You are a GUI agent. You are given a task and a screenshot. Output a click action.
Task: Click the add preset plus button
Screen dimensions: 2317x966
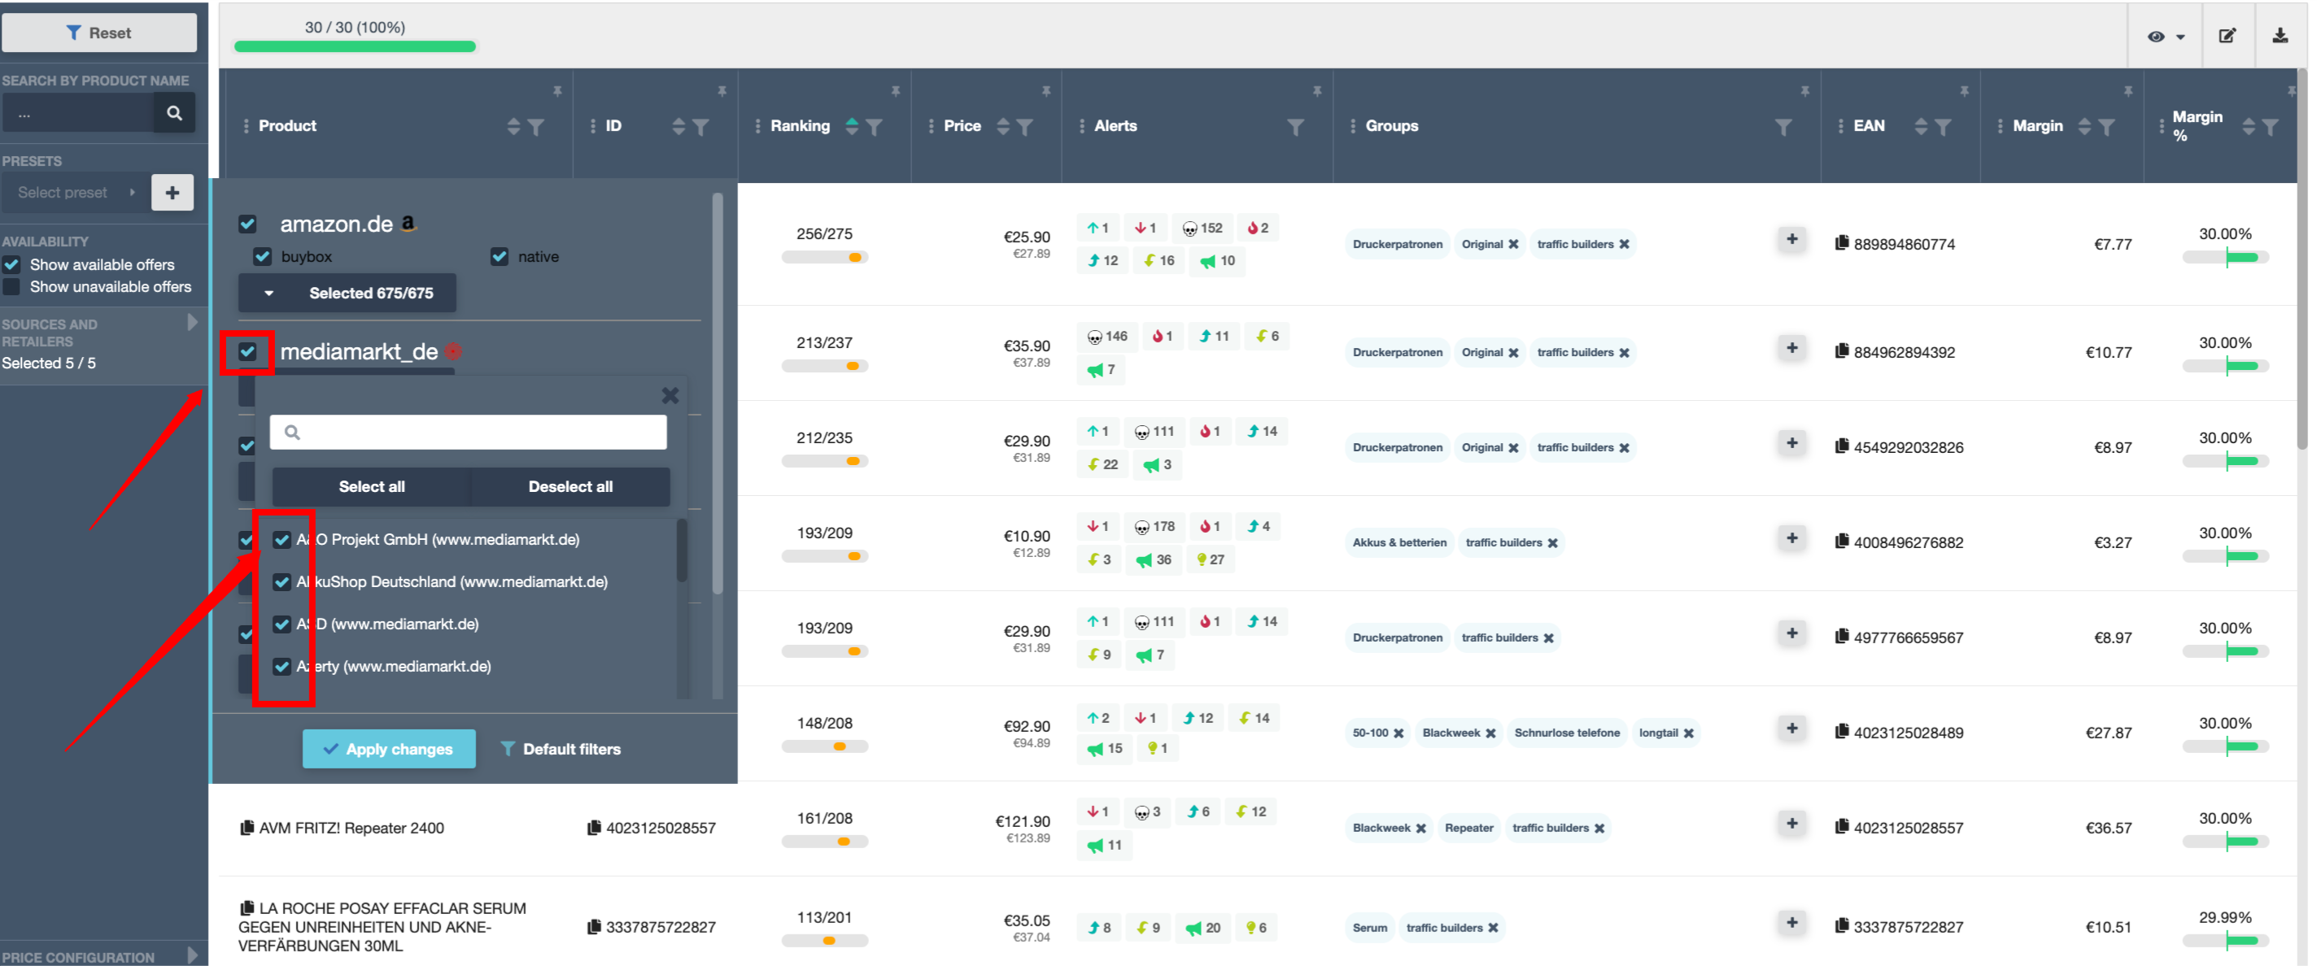(x=172, y=192)
